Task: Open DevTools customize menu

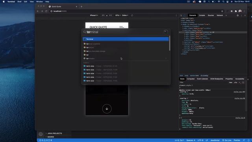Action: [x=241, y=15]
